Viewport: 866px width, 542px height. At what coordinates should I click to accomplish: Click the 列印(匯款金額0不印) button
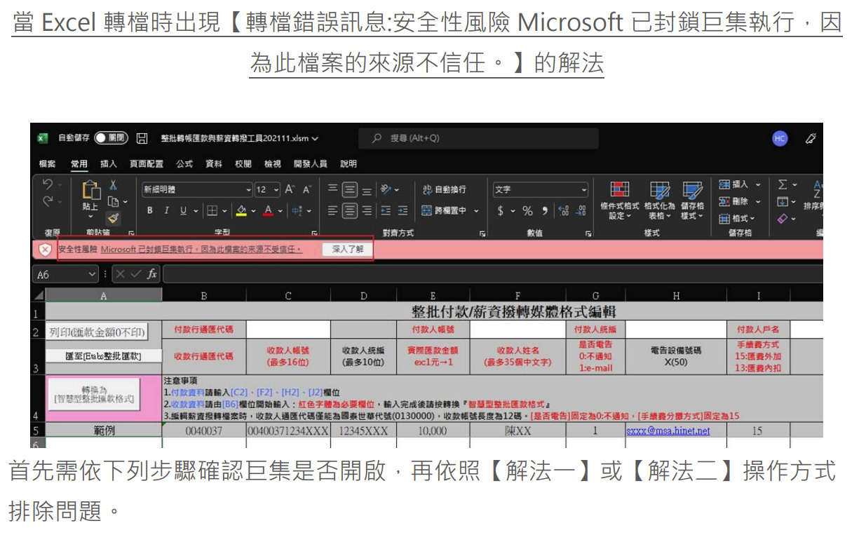coord(97,332)
